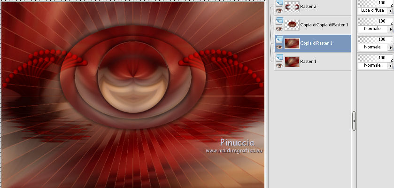Click the central sphere in the canvas image

[x=133, y=77]
